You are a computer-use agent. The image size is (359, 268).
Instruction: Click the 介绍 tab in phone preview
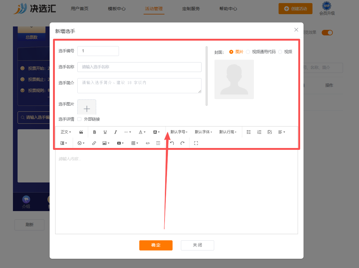(26, 202)
